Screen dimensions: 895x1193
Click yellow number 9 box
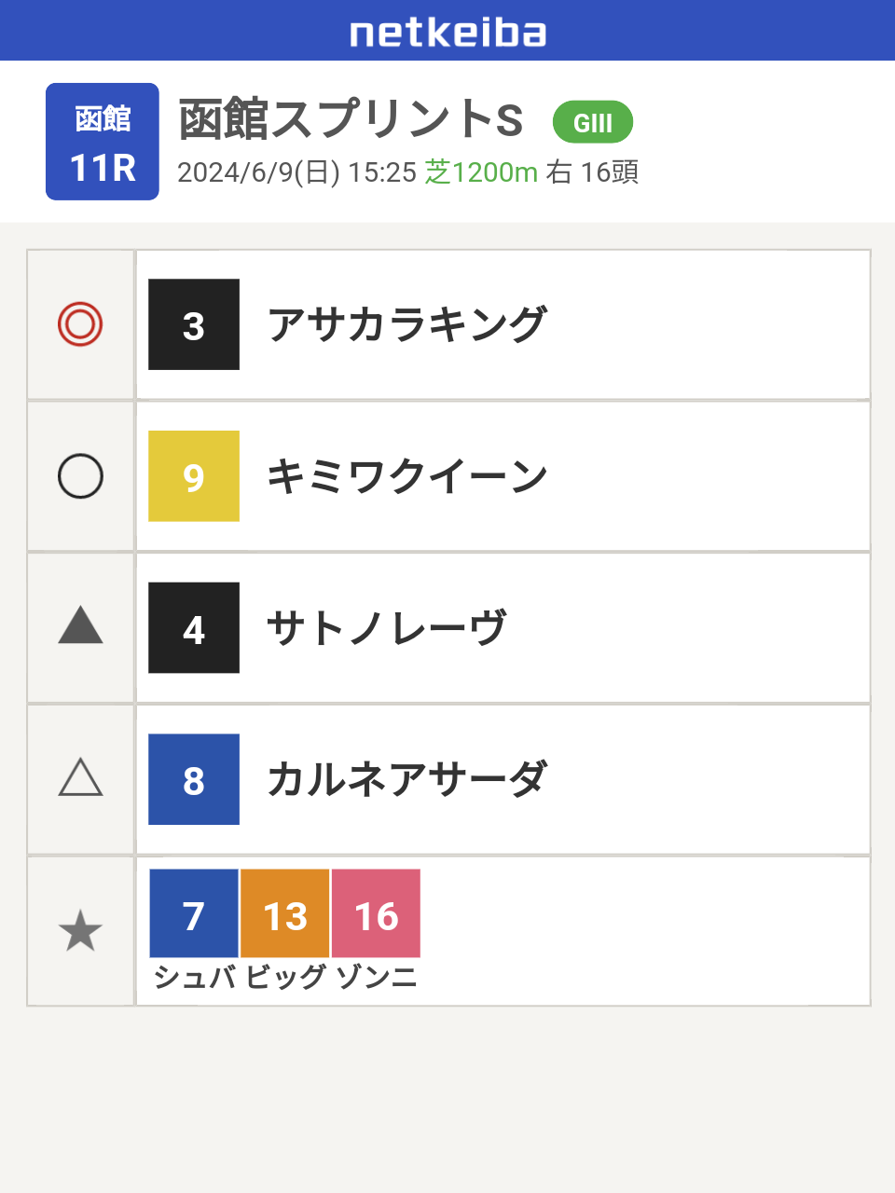tap(194, 476)
